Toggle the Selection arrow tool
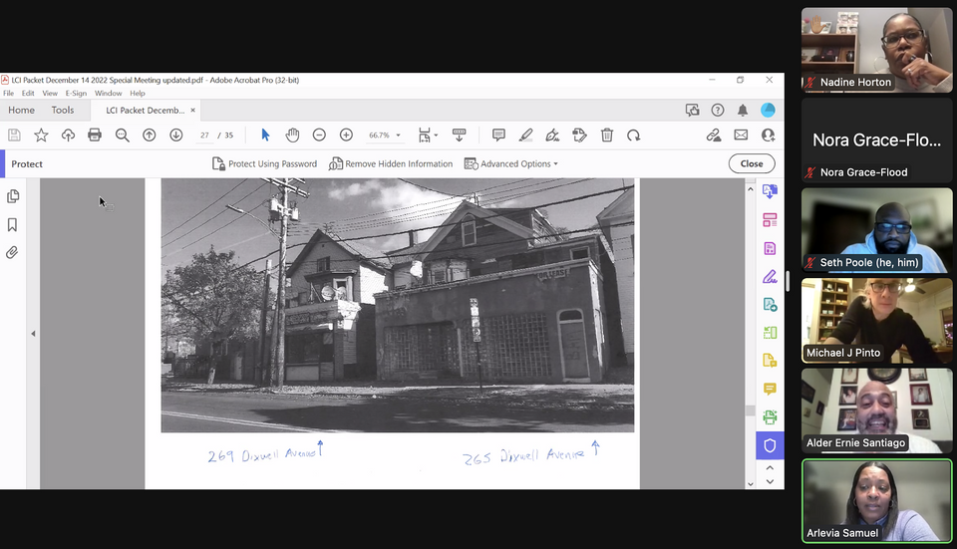This screenshot has height=549, width=957. click(265, 136)
